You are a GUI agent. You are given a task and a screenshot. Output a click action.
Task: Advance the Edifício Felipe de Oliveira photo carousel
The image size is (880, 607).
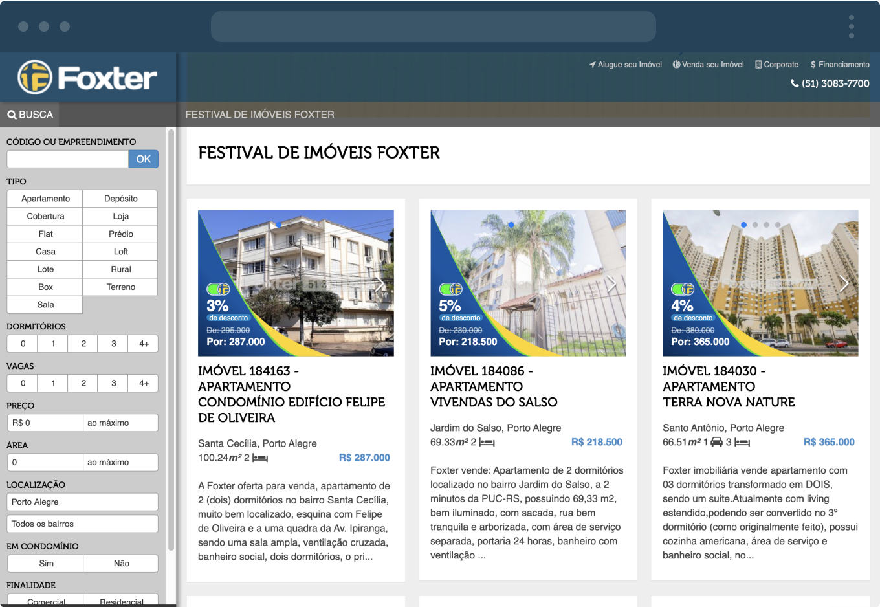click(x=379, y=283)
